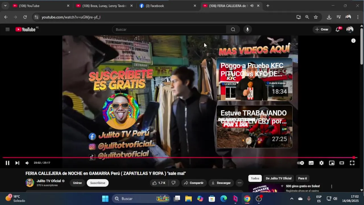Download the video via Descargar
The width and height of the screenshot is (364, 205).
(x=221, y=183)
